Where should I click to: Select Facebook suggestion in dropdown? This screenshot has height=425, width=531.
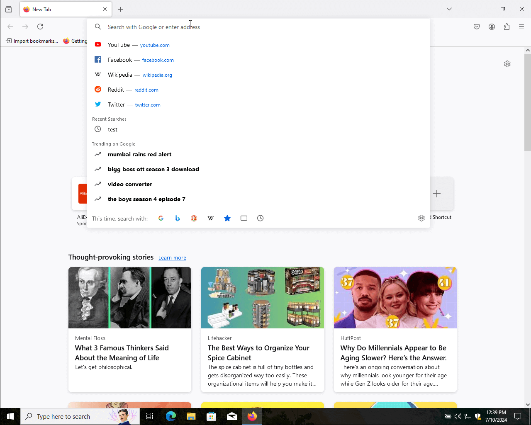[258, 60]
